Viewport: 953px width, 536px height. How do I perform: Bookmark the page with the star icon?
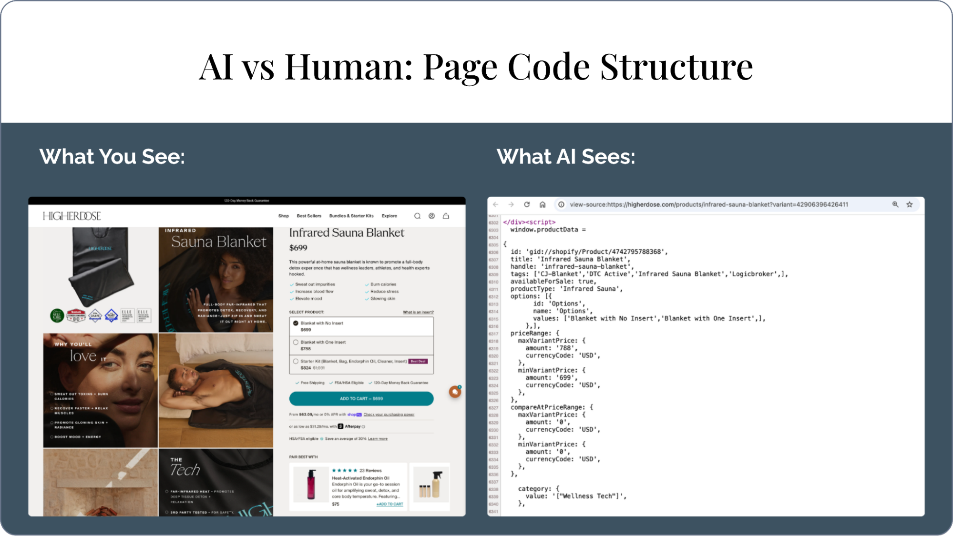coord(910,204)
